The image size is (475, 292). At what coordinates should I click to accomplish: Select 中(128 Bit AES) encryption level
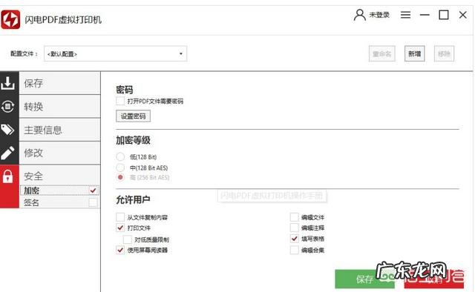pyautogui.click(x=120, y=167)
